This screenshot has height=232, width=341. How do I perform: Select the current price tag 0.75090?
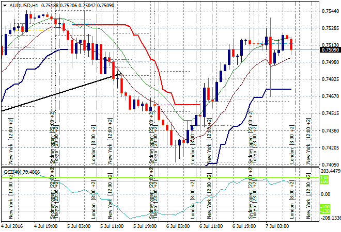click(x=330, y=50)
